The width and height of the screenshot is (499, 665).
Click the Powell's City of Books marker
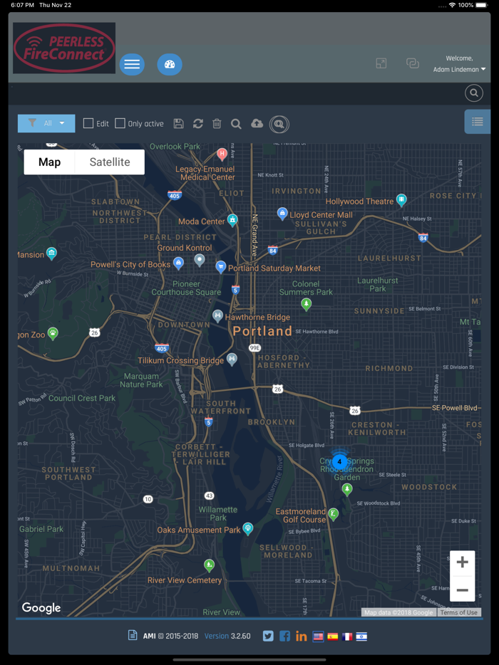[178, 263]
